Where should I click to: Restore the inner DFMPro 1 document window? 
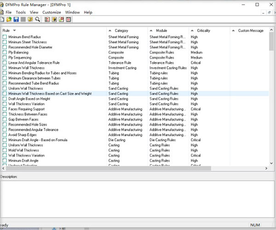[269, 13]
